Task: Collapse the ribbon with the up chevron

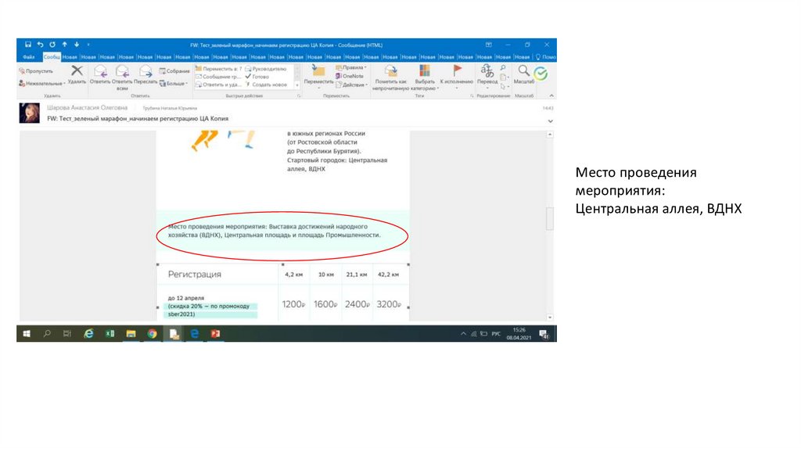Action: click(551, 95)
